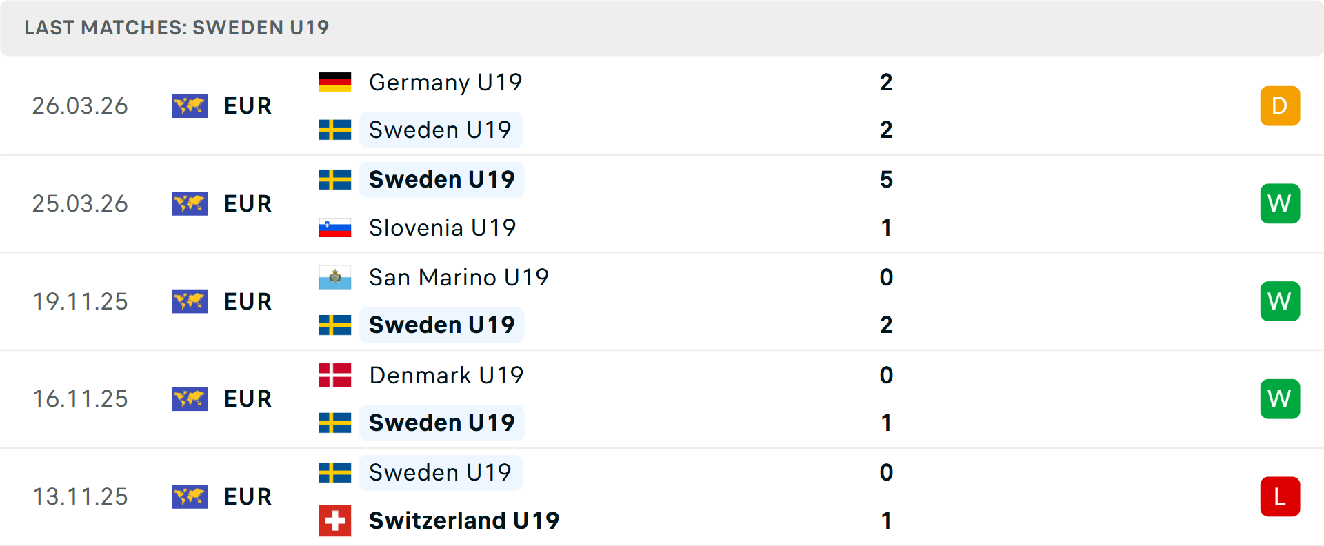Click the W badge for Slovenia match

[x=1280, y=203]
